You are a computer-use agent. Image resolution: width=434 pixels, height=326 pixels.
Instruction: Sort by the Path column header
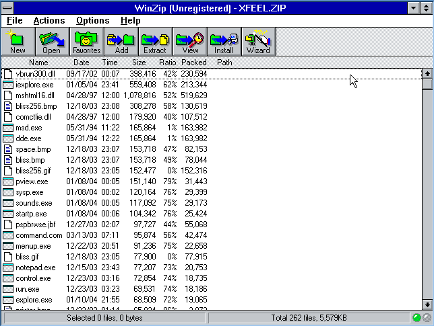pyautogui.click(x=224, y=63)
